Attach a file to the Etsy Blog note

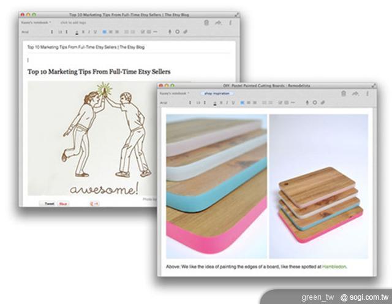(x=185, y=32)
